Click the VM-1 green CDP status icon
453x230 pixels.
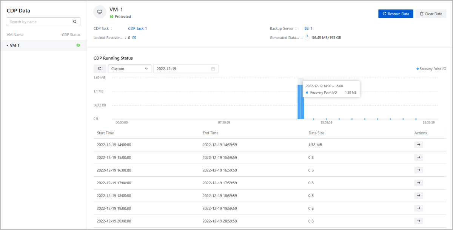click(x=78, y=45)
